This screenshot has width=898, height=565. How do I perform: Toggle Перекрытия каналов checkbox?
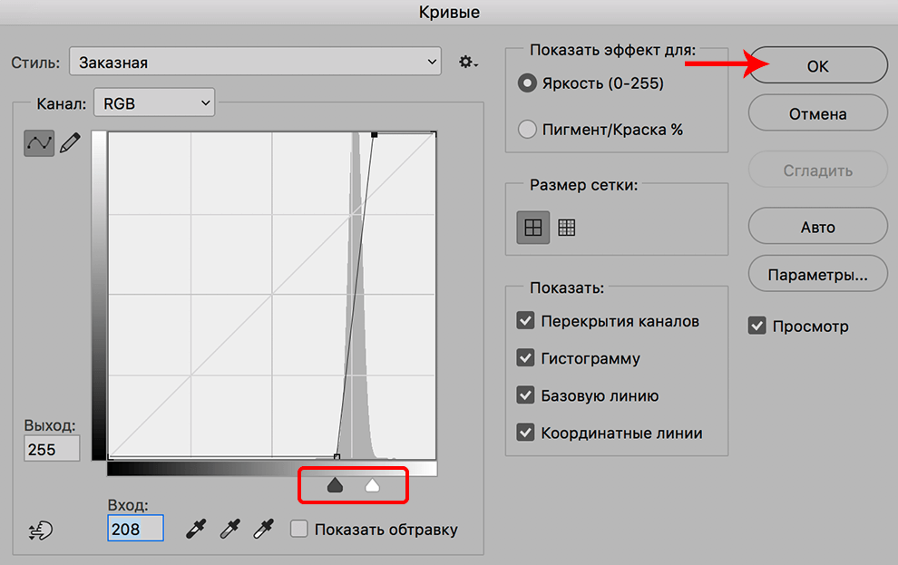pyautogui.click(x=525, y=320)
